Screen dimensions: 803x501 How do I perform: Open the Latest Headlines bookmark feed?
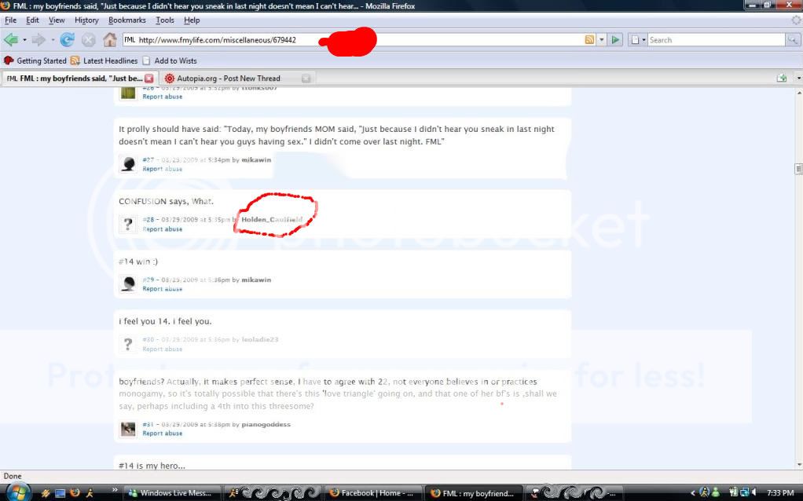tap(104, 60)
